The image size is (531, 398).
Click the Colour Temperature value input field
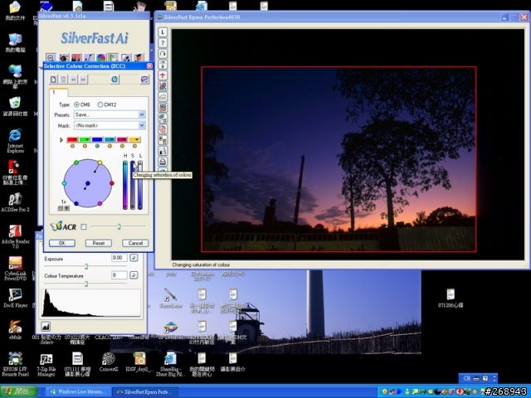(x=119, y=275)
